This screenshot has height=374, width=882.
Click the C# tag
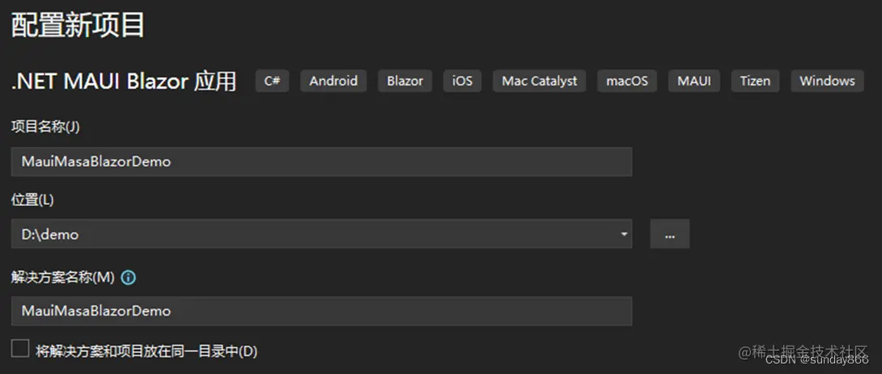click(x=272, y=81)
